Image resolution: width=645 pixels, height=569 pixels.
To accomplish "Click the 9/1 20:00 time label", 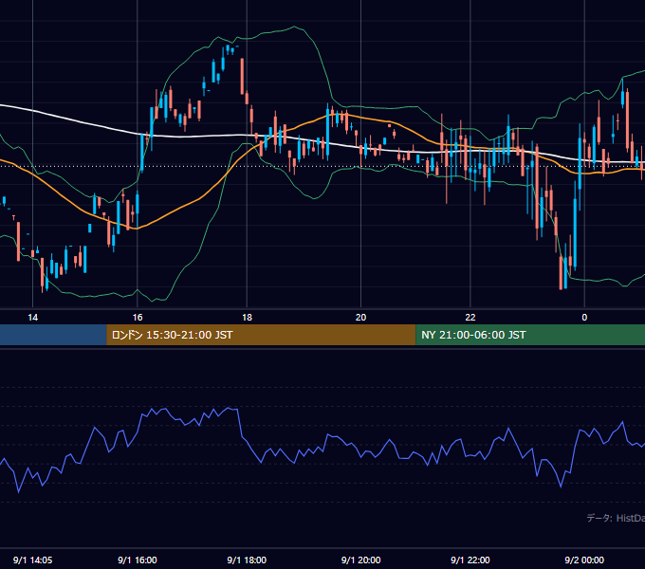I will pos(360,560).
